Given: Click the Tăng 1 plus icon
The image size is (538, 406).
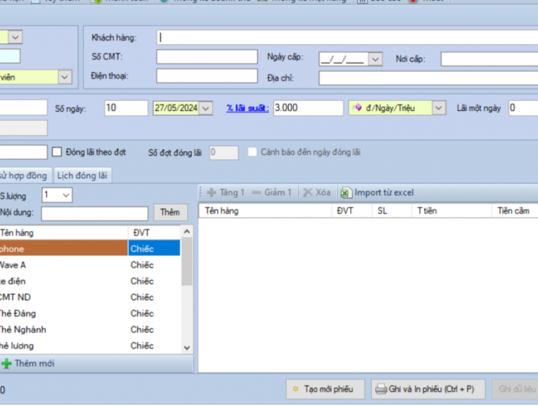Looking at the screenshot, I should pyautogui.click(x=211, y=192).
